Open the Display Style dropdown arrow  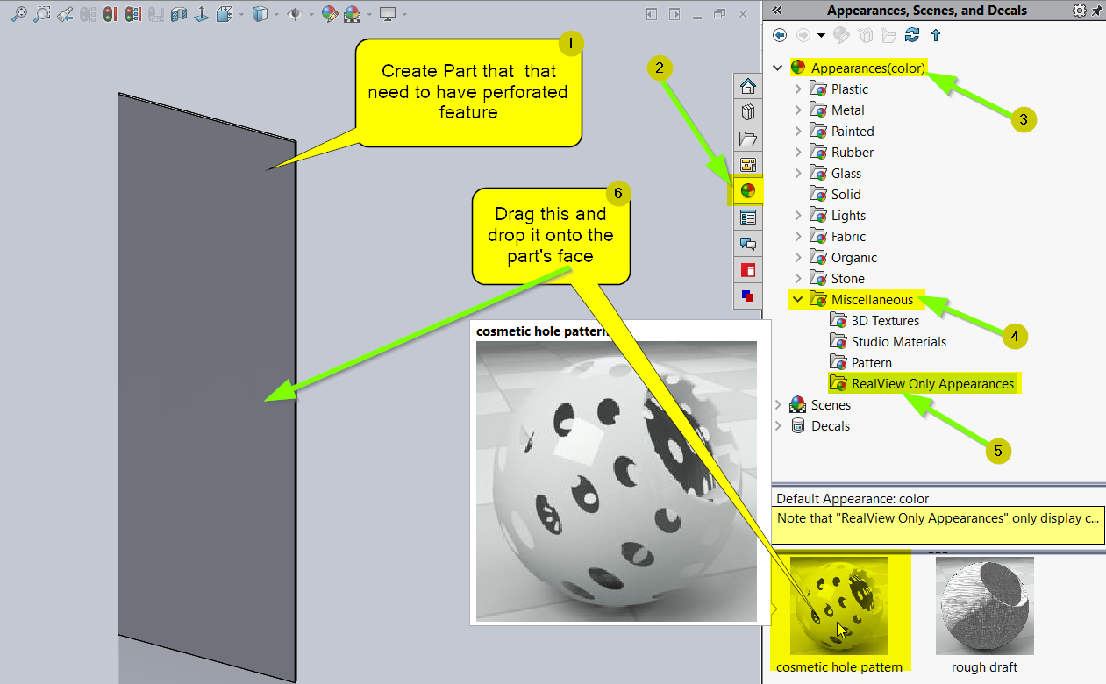pyautogui.click(x=277, y=14)
